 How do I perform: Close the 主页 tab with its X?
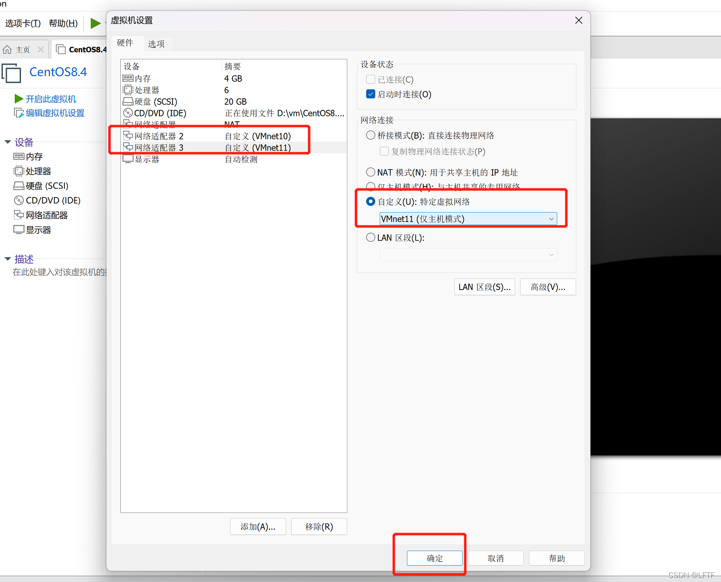coord(41,49)
